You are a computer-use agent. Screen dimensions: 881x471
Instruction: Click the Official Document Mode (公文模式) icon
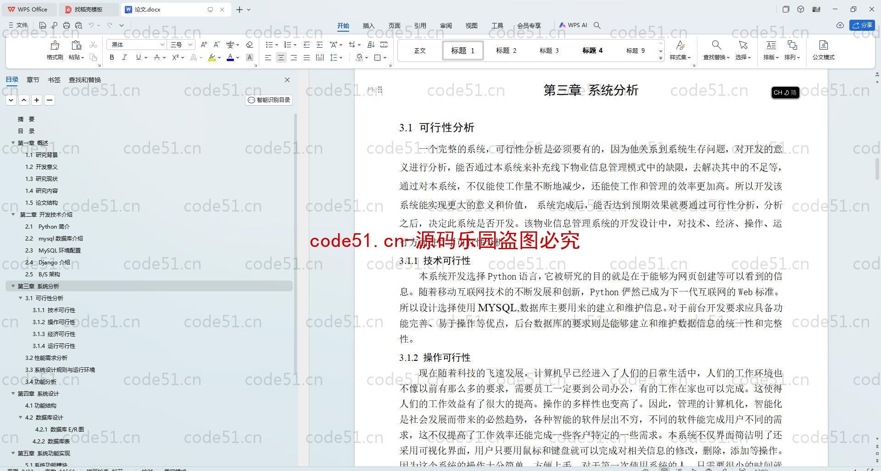click(824, 45)
